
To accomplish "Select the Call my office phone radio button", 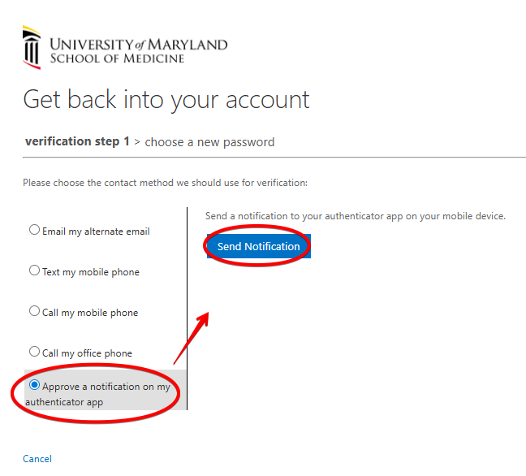I will (x=35, y=352).
